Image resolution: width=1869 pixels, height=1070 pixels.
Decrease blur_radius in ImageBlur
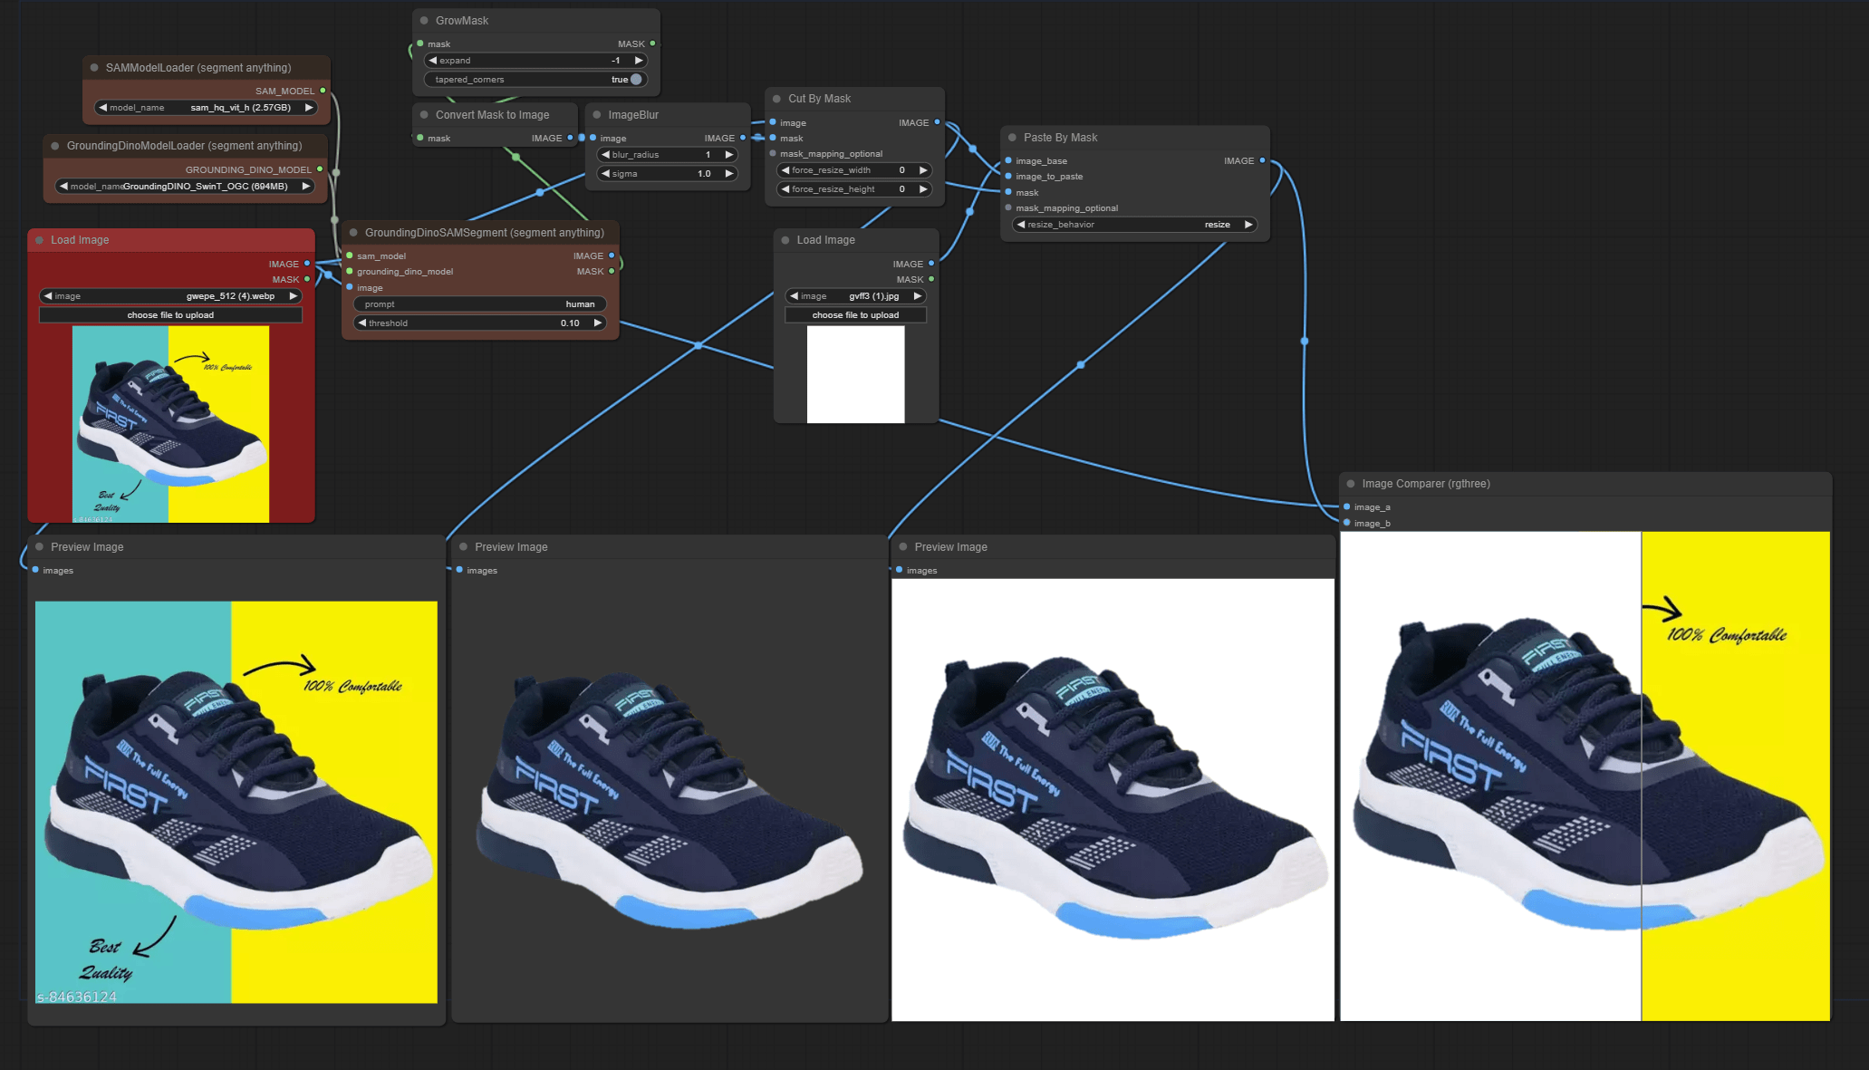coord(605,155)
